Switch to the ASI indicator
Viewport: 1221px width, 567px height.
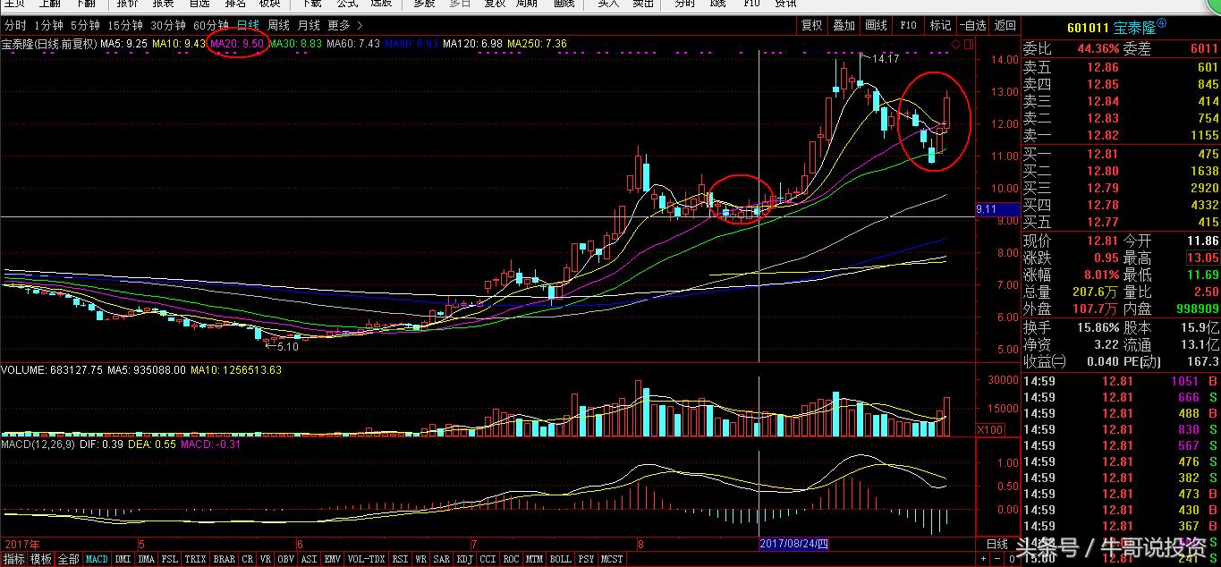(309, 559)
